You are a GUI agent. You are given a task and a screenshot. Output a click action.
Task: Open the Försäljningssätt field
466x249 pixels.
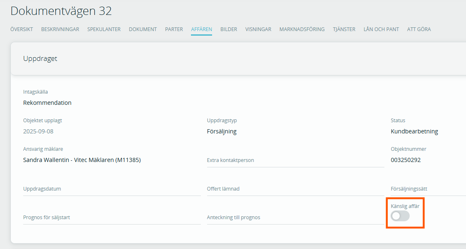[x=428, y=189]
